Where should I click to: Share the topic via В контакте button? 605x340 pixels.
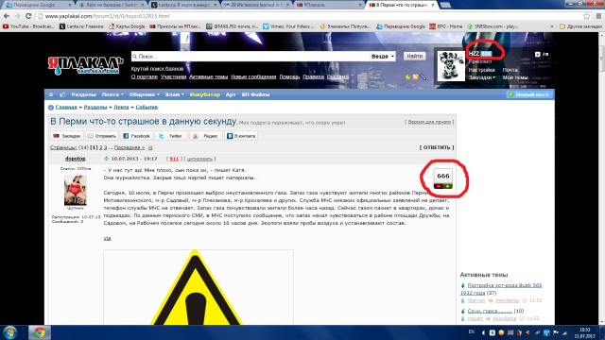click(241, 136)
